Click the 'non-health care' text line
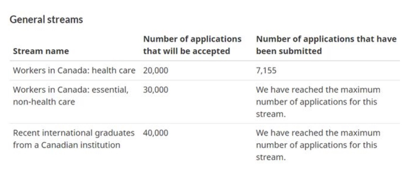The width and height of the screenshot is (413, 173). point(44,102)
